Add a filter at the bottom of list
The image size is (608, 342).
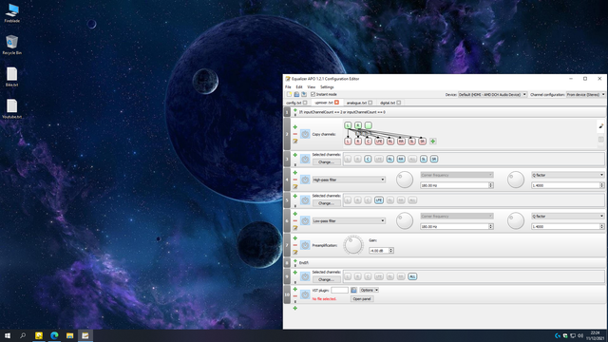pos(295,308)
